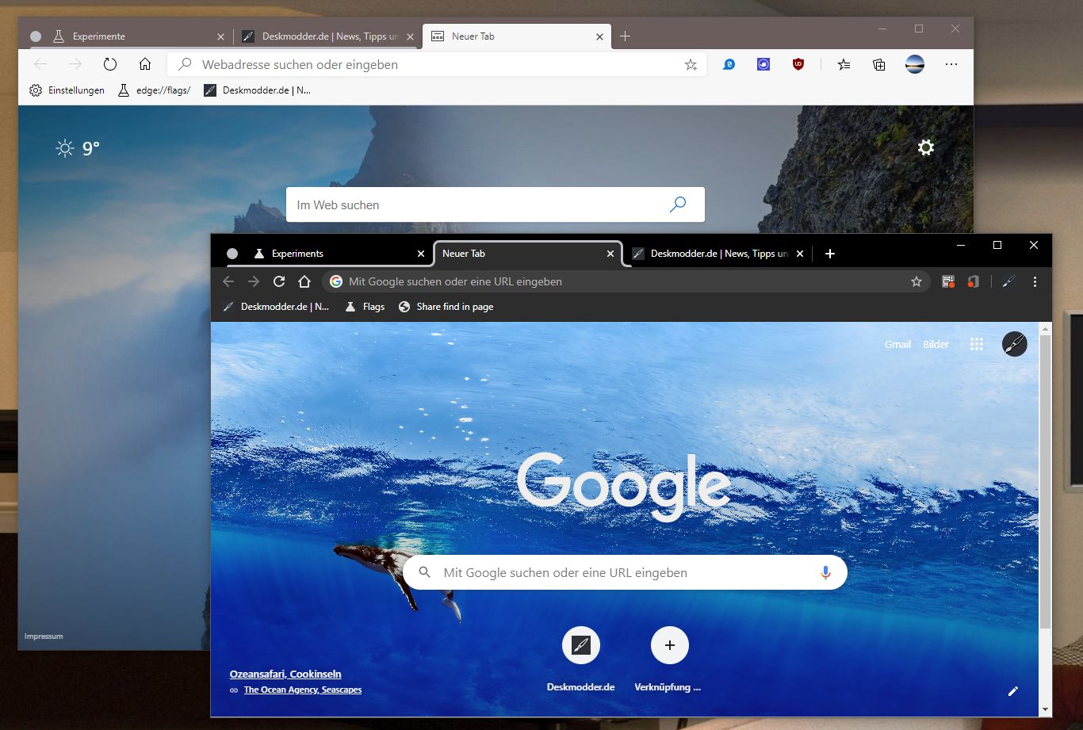Customize Chrome page with pencil icon

click(1012, 691)
